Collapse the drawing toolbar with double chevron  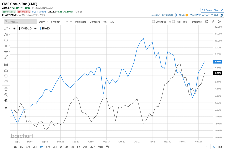coord(6,108)
